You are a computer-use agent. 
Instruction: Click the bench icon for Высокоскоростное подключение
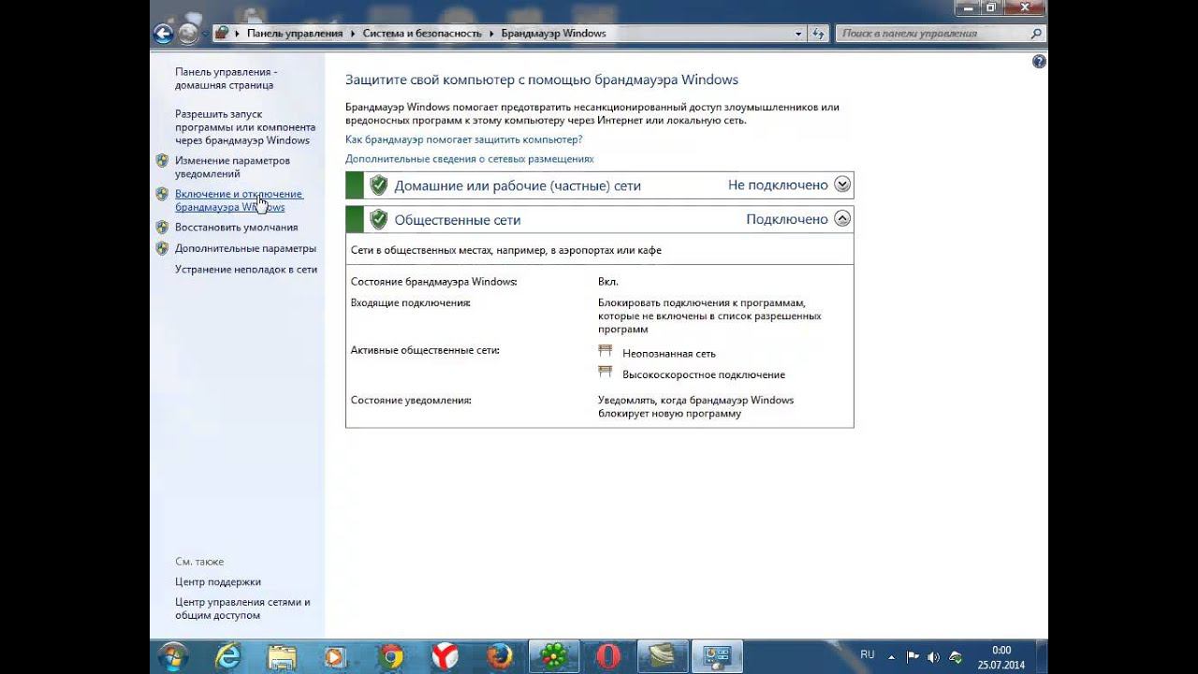click(605, 372)
